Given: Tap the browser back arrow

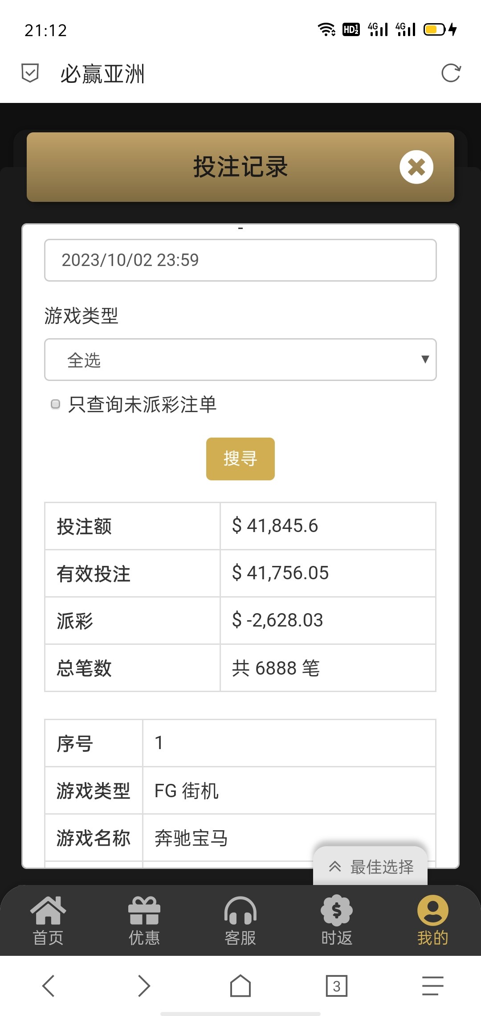Looking at the screenshot, I should tap(48, 986).
